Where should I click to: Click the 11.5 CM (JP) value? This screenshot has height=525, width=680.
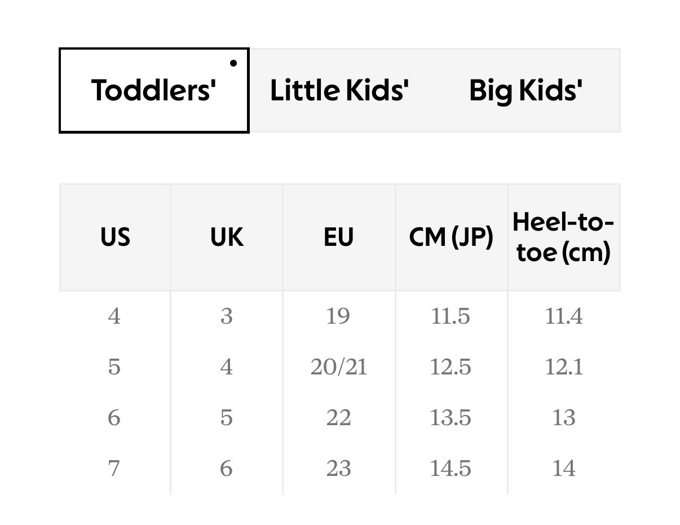pos(451,316)
